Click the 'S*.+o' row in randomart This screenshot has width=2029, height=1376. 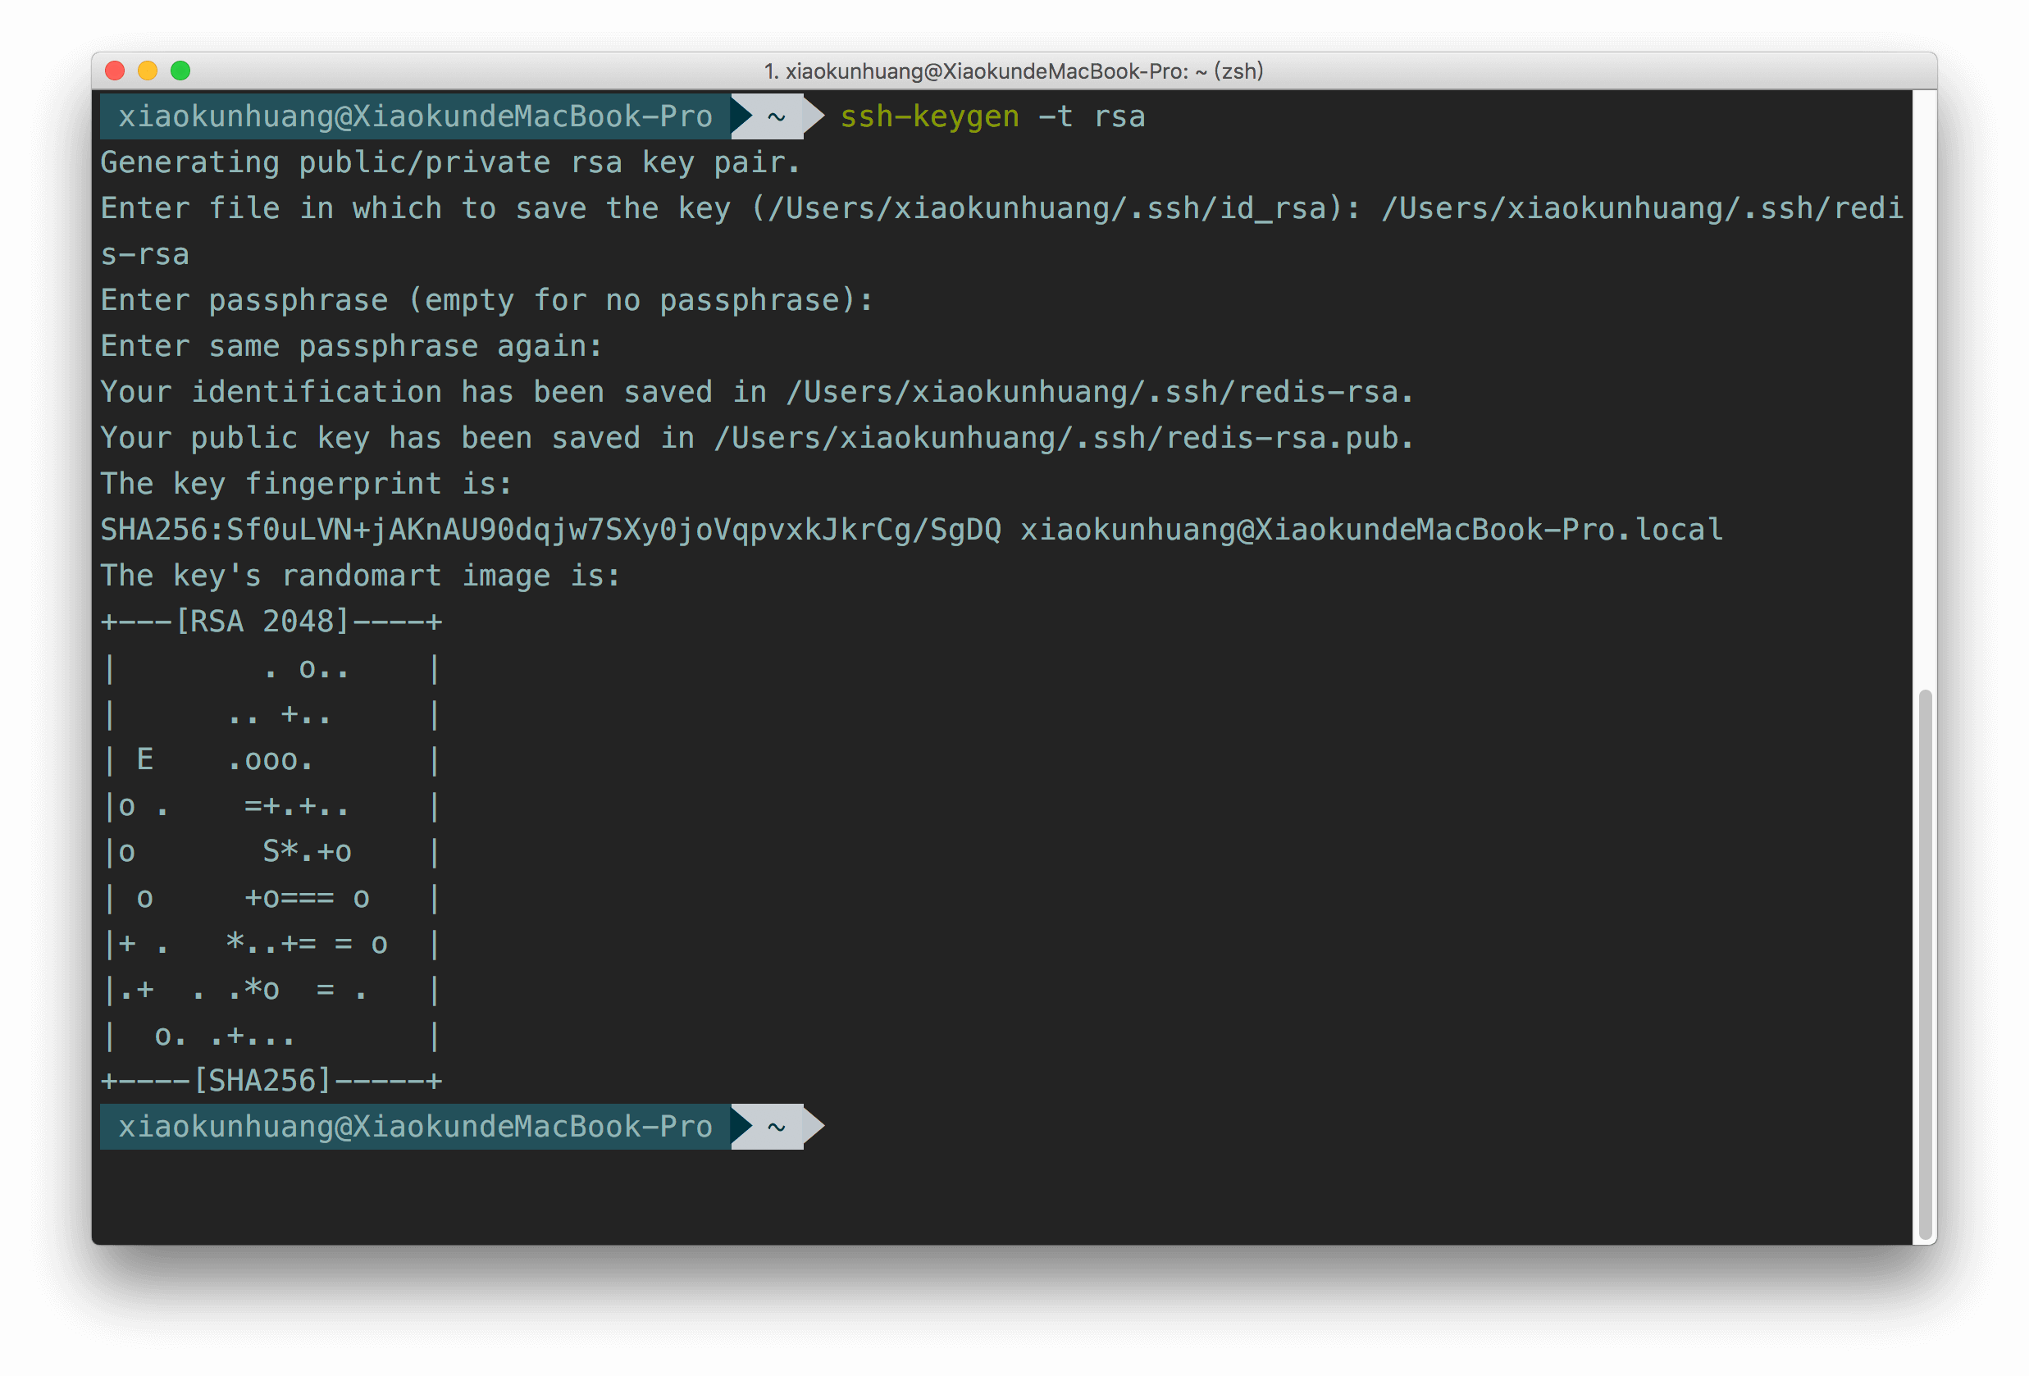(x=307, y=851)
